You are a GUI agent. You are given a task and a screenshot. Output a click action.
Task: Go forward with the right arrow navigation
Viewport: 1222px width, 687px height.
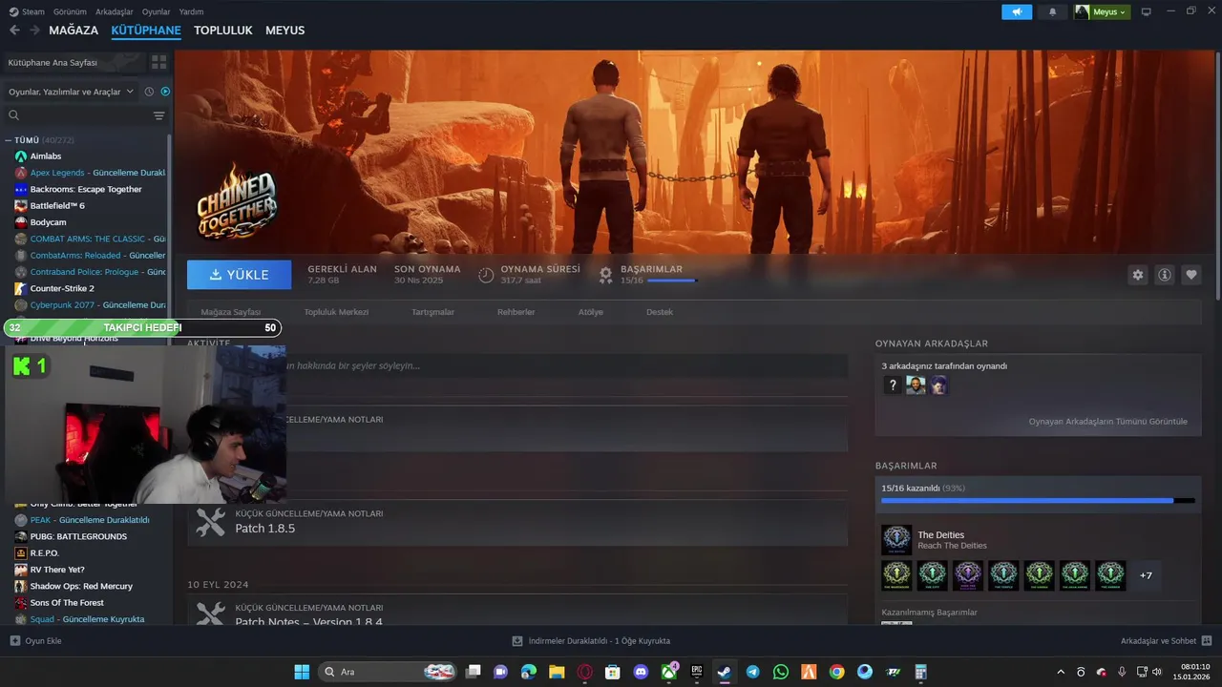[x=34, y=31]
